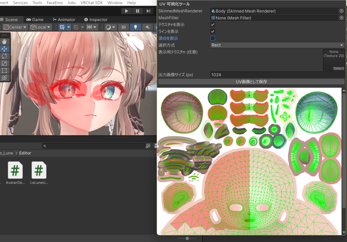The image size is (347, 242).
Task: Switch to the Scene tab
Action: pos(9,19)
